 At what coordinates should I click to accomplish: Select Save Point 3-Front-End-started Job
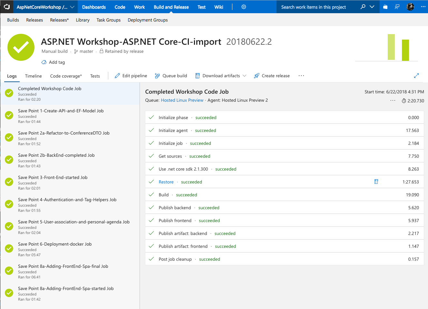pyautogui.click(x=70, y=183)
